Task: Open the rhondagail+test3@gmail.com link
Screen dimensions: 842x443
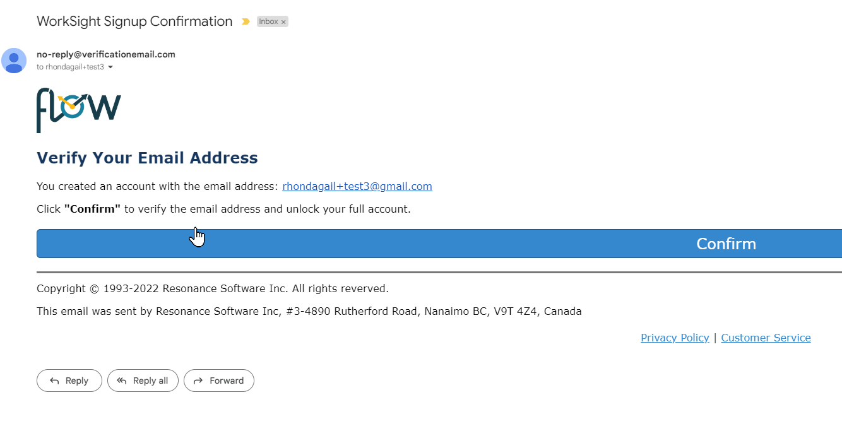Action: pos(357,186)
